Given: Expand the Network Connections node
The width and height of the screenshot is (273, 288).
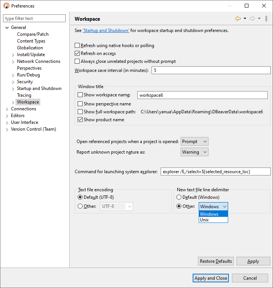Looking at the screenshot, I should (13, 62).
